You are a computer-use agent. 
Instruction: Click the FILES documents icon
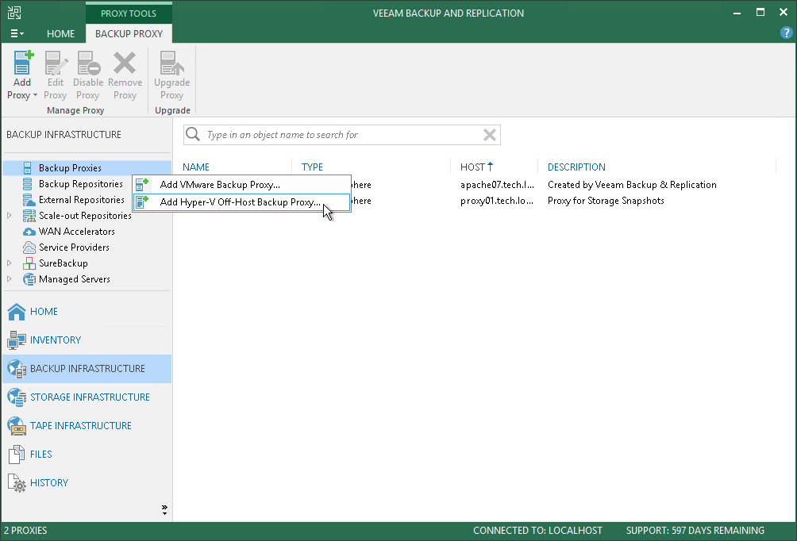point(17,454)
